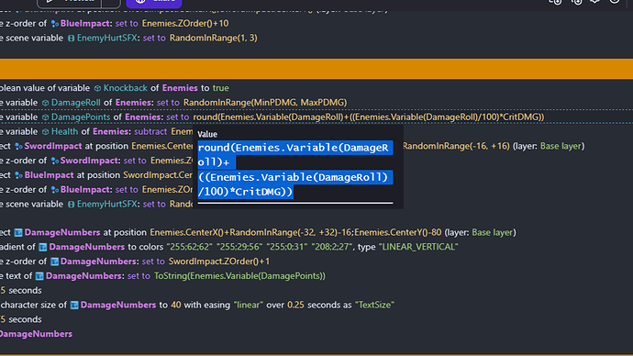Viewport: 633px width, 356px height.
Task: Click the Knockback variable icon
Action: (97, 88)
